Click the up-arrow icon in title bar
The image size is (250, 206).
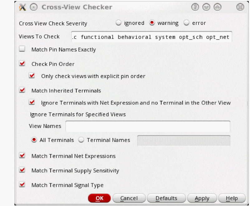(218, 7)
